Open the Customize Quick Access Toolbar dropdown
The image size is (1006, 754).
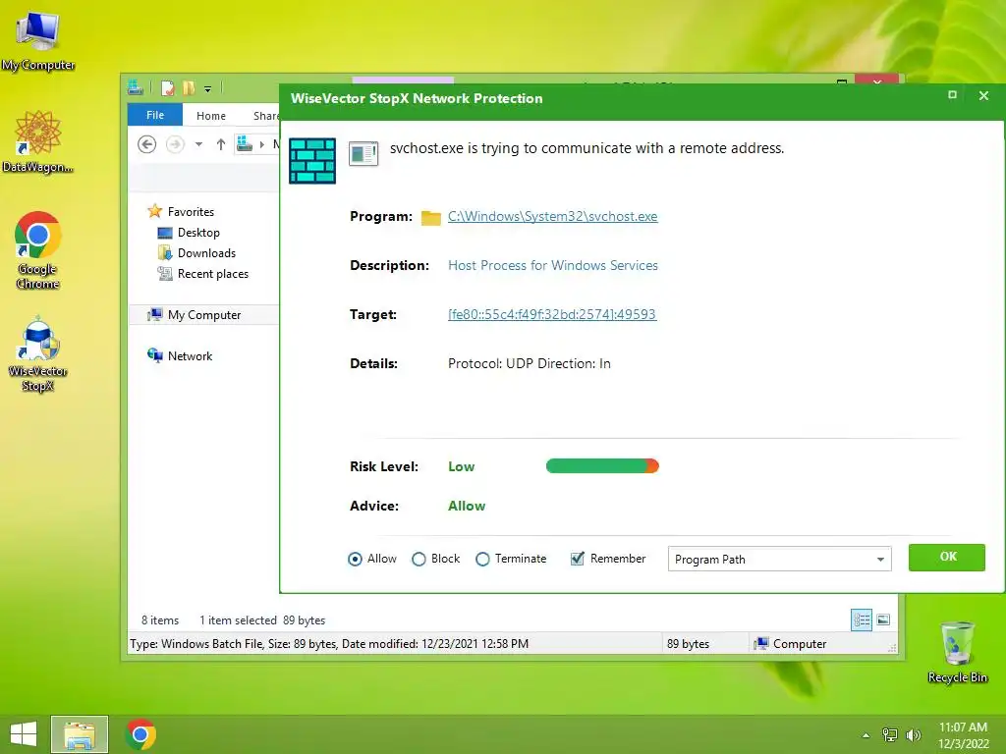pyautogui.click(x=208, y=88)
